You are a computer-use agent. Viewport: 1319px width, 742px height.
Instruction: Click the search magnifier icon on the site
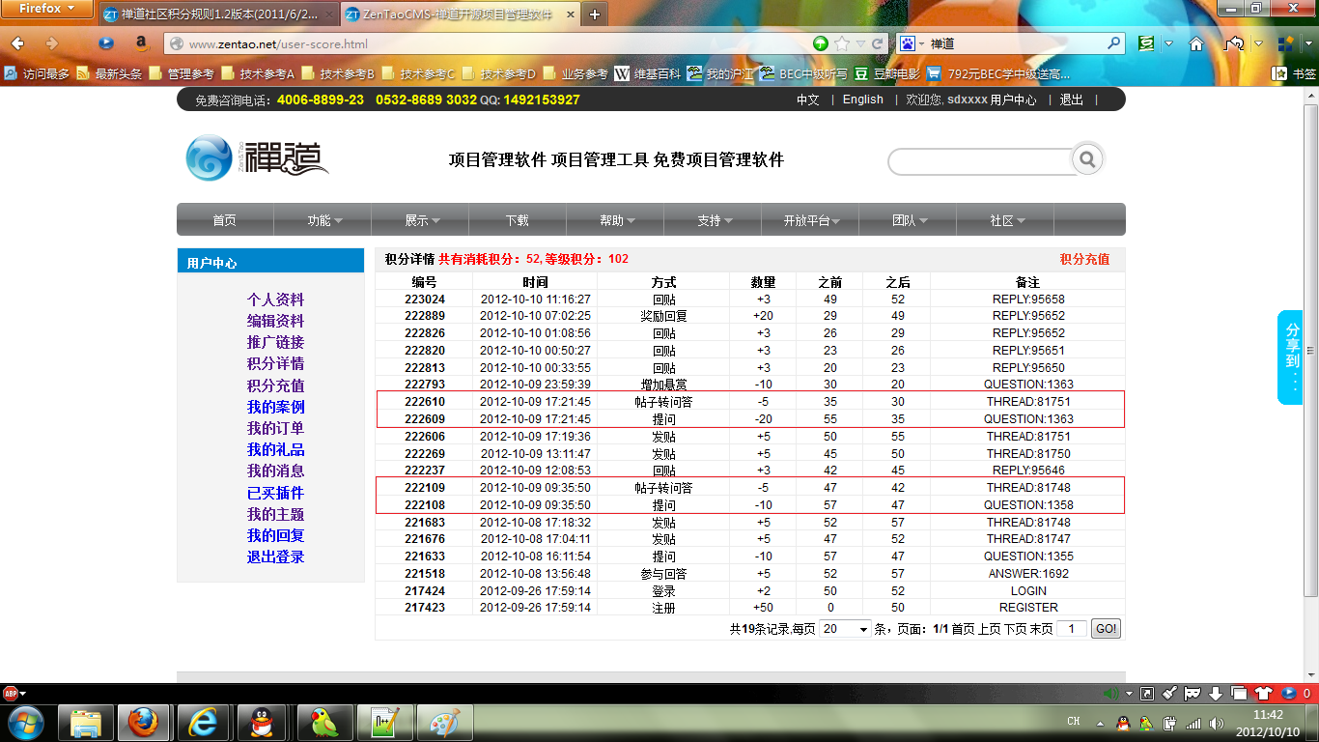point(1087,159)
